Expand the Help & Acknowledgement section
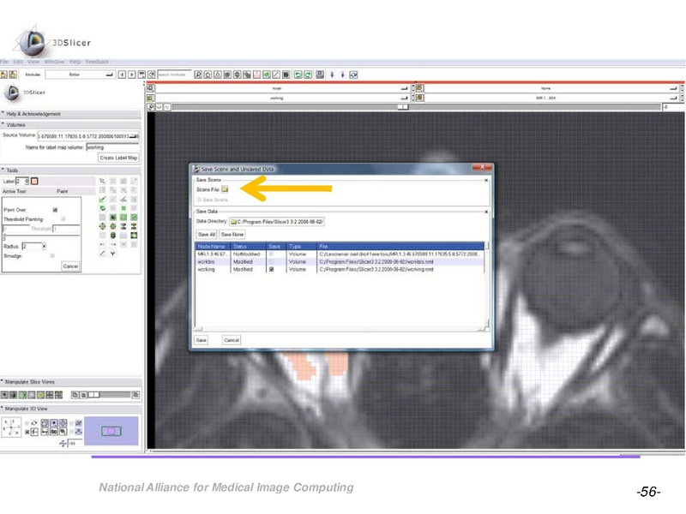686x514 pixels. point(70,114)
